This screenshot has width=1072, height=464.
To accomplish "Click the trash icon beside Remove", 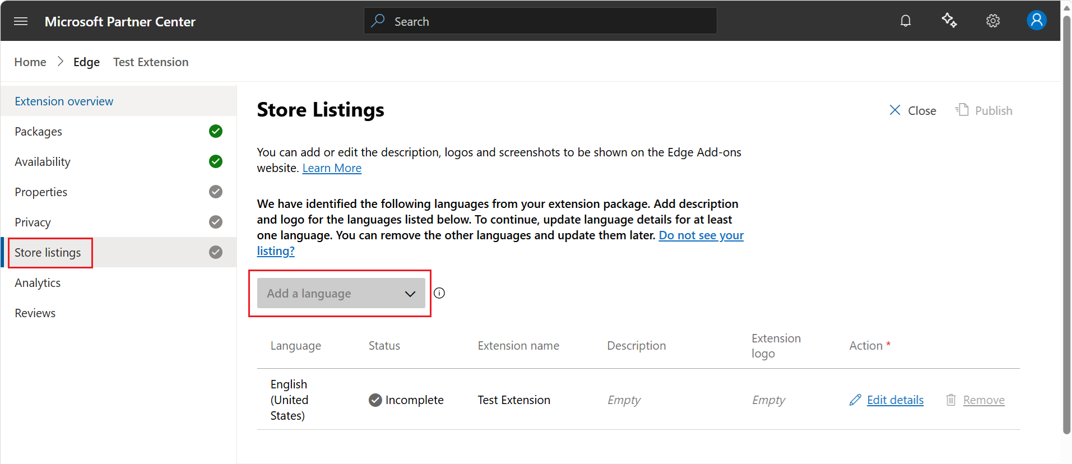I will point(951,400).
